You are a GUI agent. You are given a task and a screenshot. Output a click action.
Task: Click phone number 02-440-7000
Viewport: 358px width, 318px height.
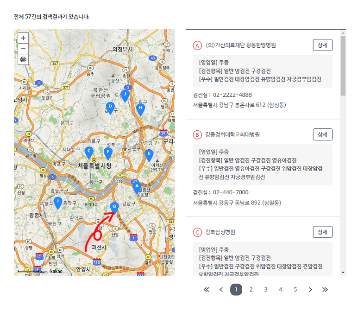click(231, 192)
